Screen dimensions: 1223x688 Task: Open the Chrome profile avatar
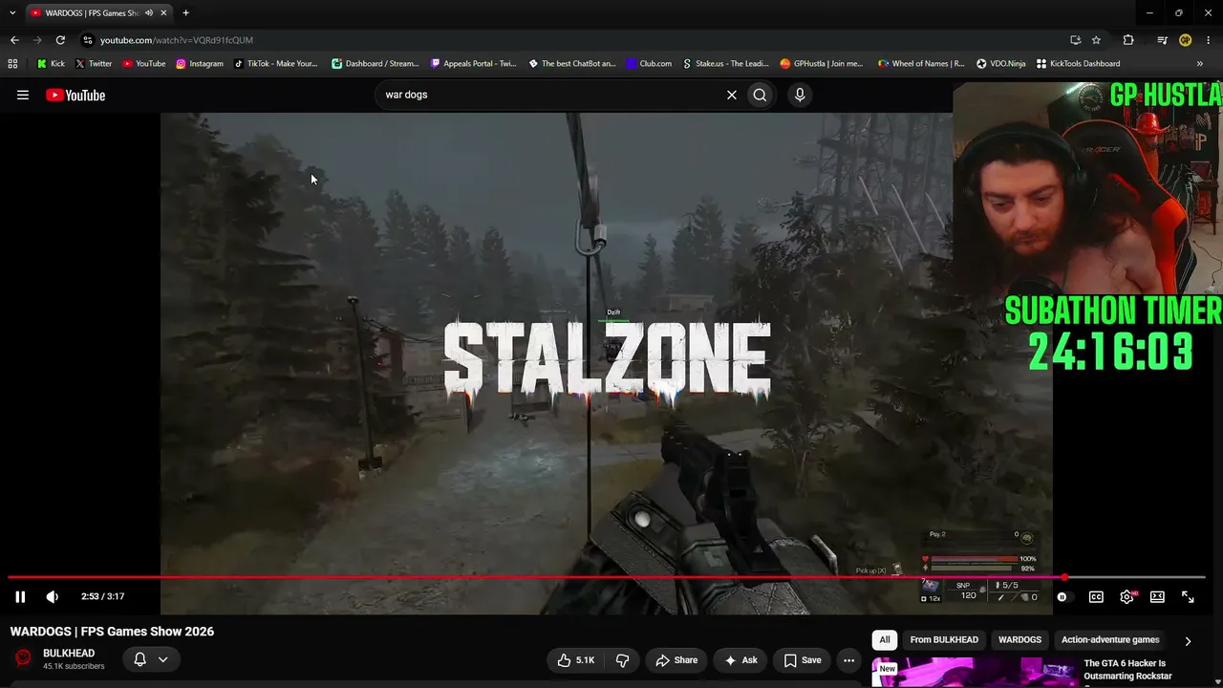click(1186, 40)
